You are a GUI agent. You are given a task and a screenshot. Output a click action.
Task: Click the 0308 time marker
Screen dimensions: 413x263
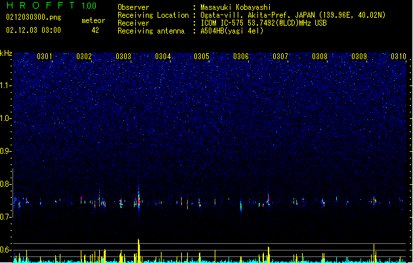point(320,57)
